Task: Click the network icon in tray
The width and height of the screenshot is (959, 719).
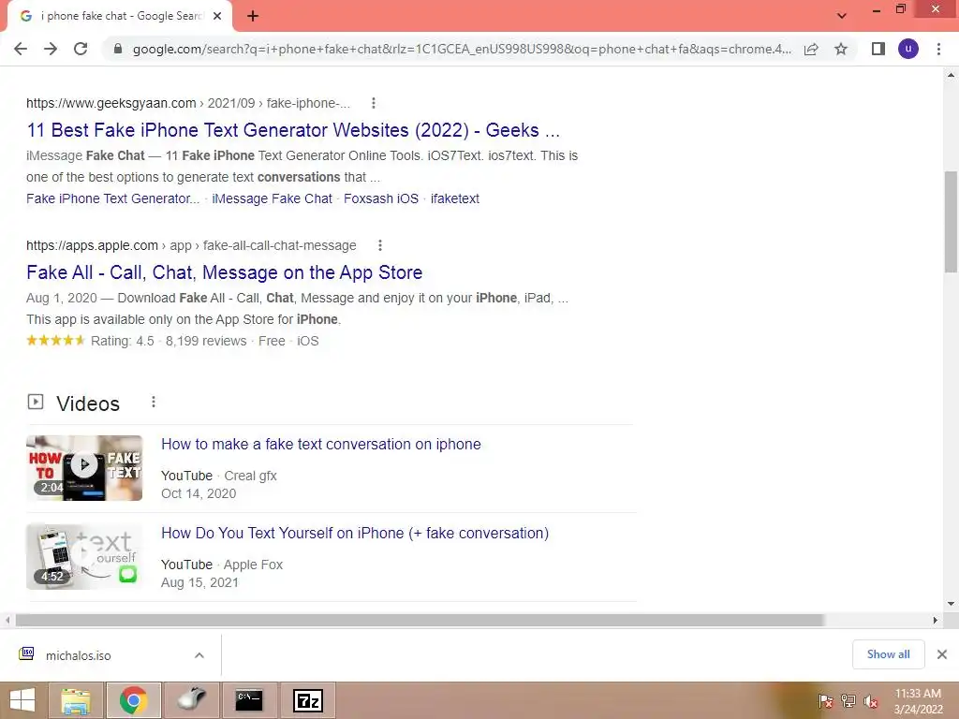Action: (848, 700)
